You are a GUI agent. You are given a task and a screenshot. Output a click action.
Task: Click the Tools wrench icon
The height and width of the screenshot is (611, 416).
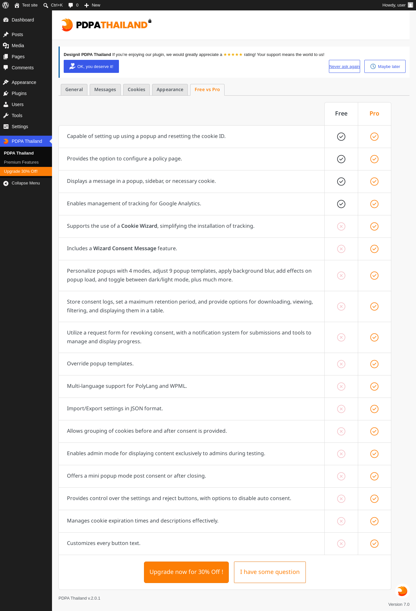(x=6, y=115)
